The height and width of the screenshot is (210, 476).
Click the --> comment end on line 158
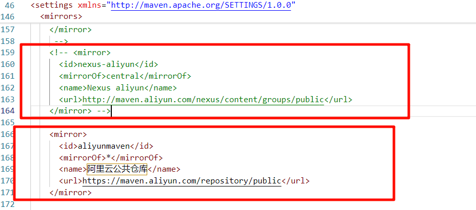[62, 41]
